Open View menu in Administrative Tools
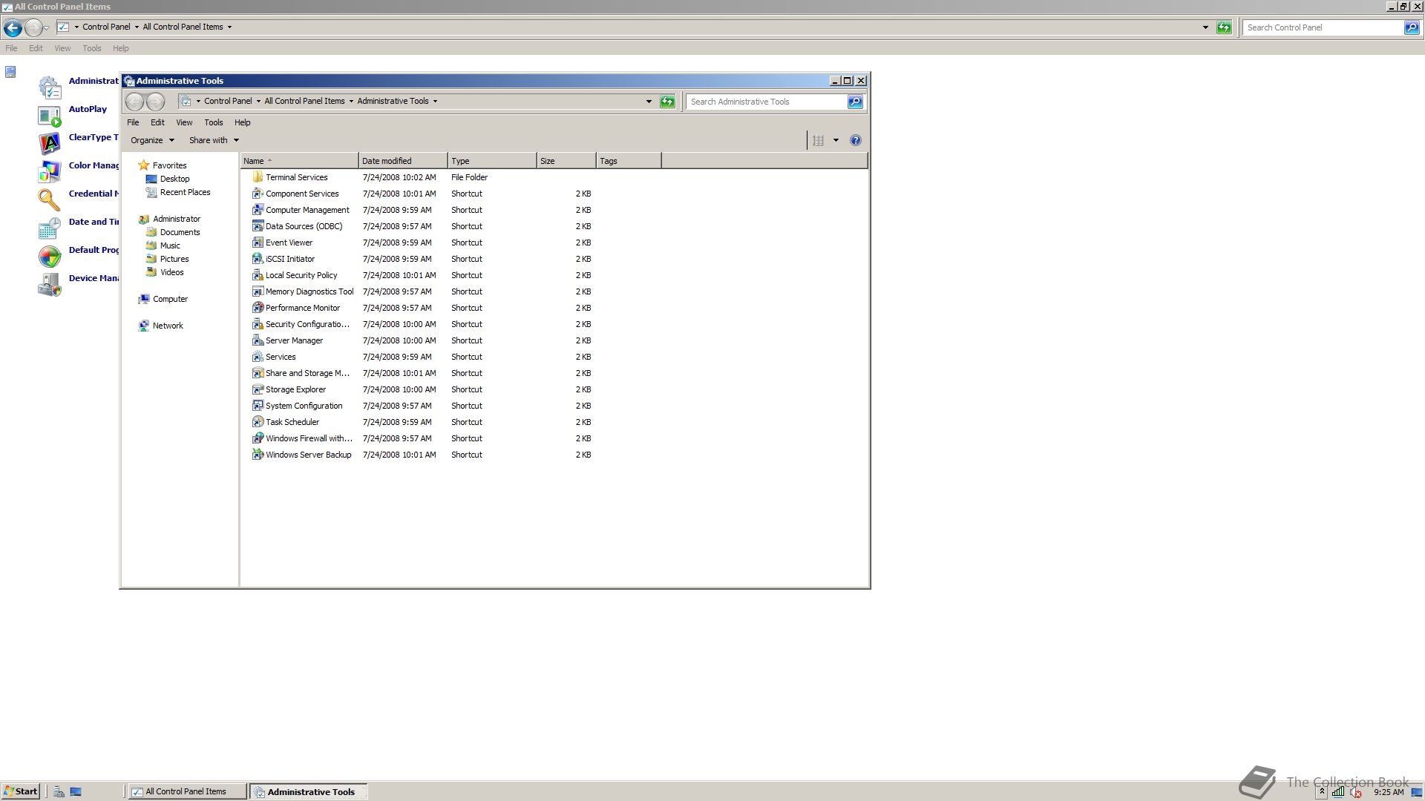This screenshot has width=1425, height=801. click(x=184, y=122)
